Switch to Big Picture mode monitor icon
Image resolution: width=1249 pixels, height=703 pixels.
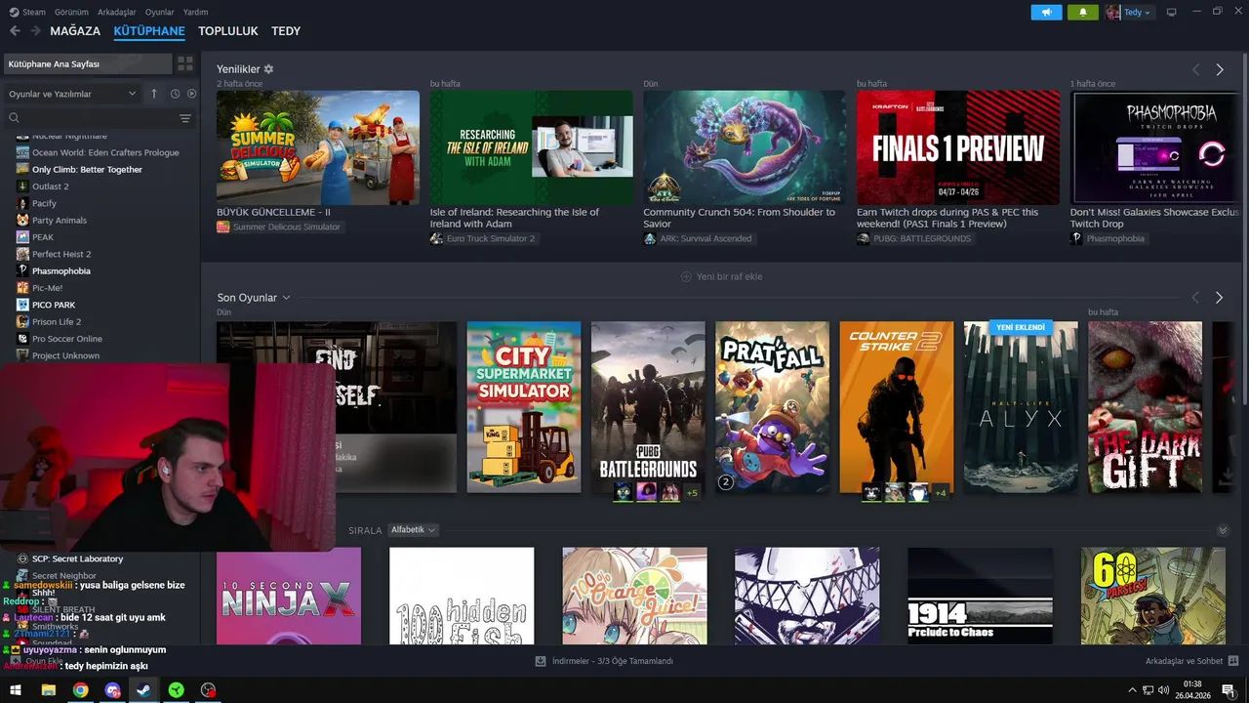1172,12
